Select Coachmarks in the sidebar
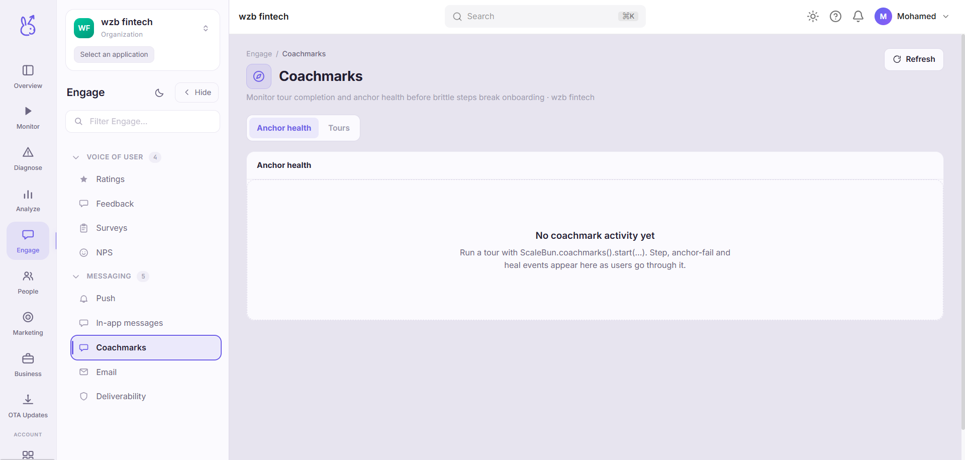The width and height of the screenshot is (965, 460). click(x=146, y=347)
